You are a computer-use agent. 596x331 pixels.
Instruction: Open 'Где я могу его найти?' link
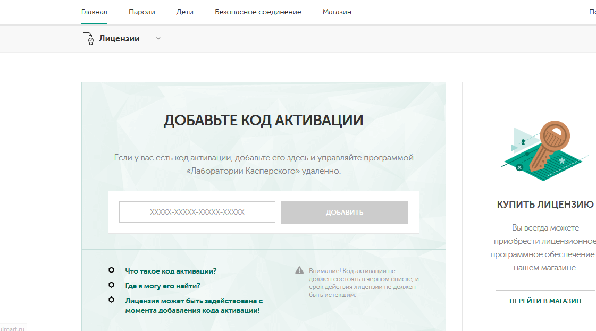(x=163, y=286)
